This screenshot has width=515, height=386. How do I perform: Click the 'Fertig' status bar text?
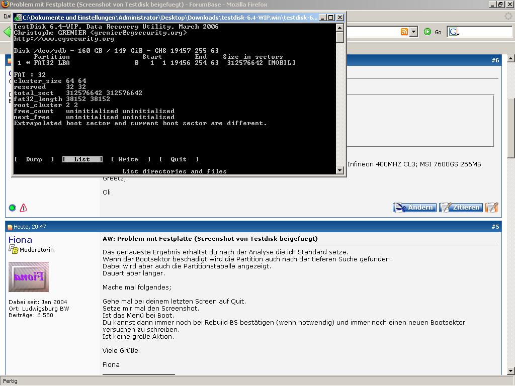click(x=10, y=381)
